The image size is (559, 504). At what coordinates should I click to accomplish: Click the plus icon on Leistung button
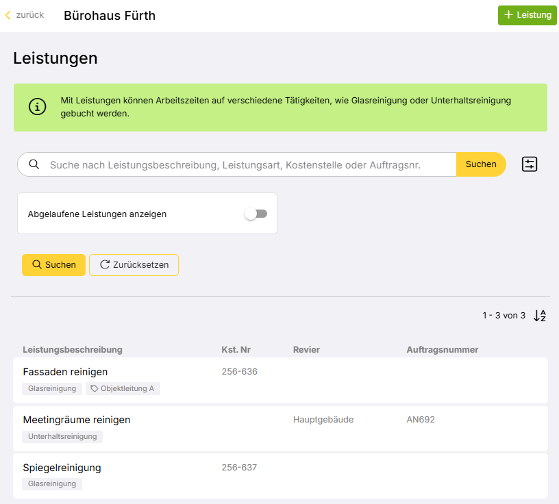[508, 15]
